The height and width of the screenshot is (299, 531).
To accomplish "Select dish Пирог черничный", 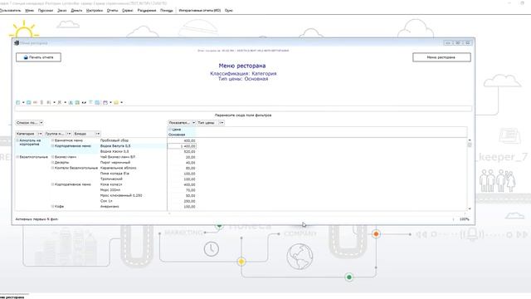I will 115,163.
